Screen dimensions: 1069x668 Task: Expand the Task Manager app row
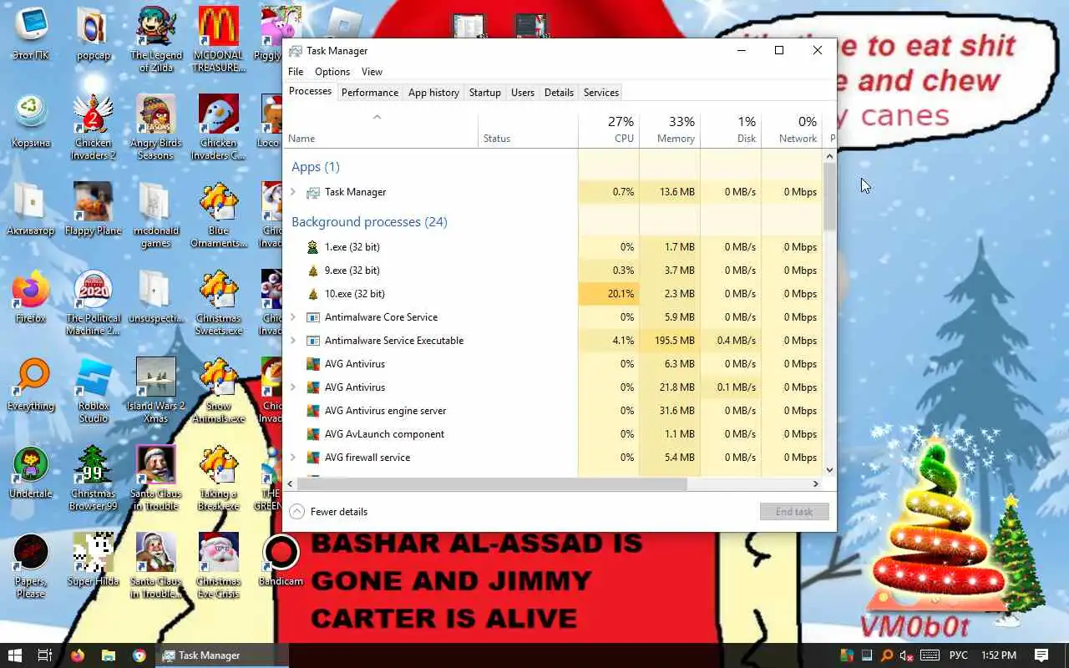[x=293, y=192]
